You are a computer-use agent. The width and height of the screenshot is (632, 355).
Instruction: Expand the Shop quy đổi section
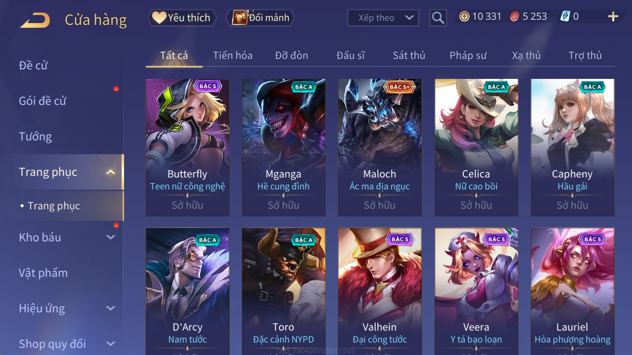click(111, 344)
